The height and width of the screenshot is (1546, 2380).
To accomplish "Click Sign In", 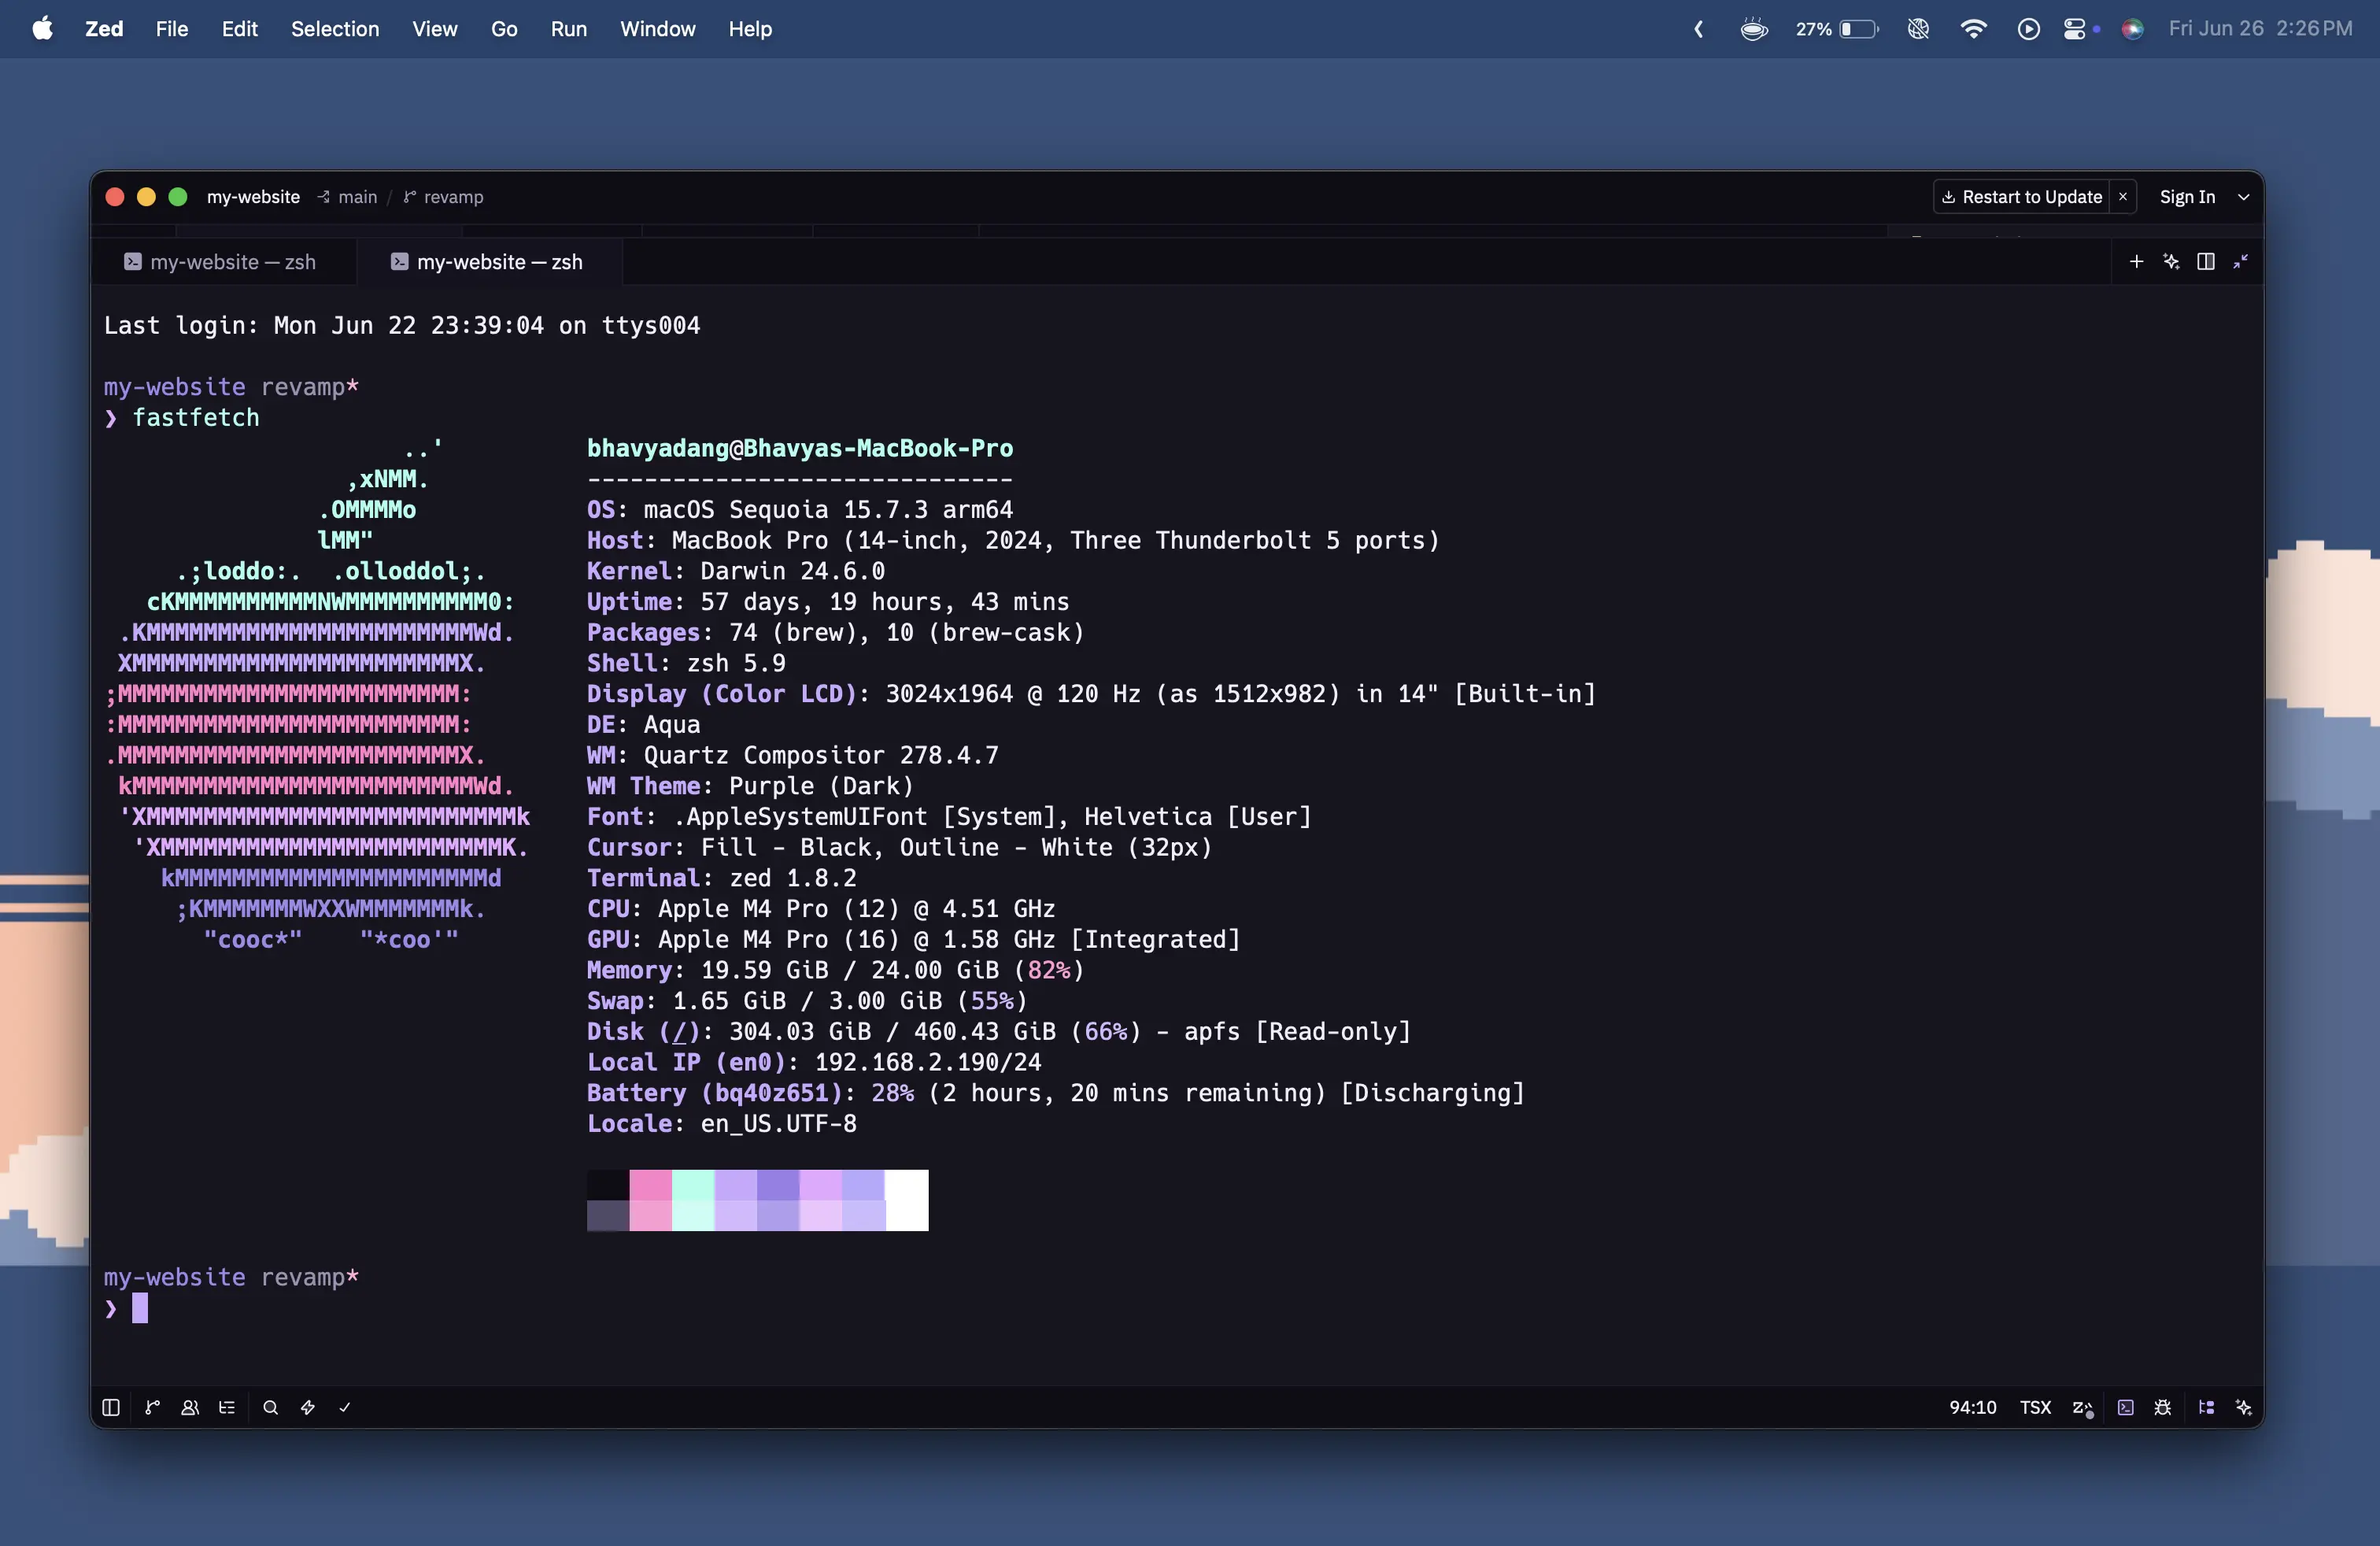I will [2187, 197].
